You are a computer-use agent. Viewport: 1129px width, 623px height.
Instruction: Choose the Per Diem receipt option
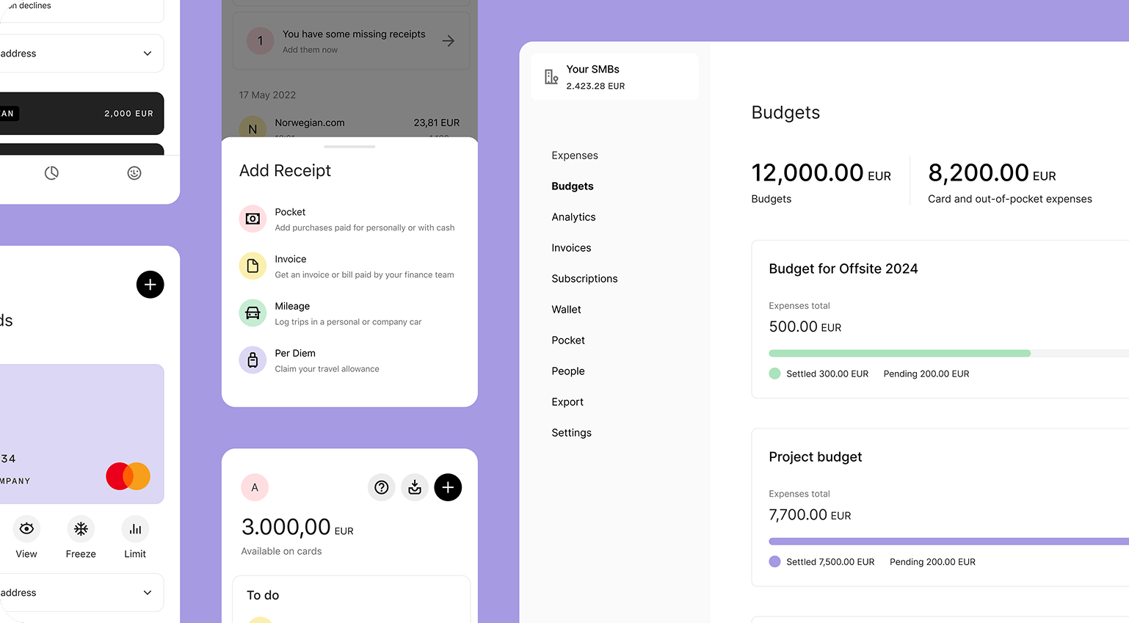[349, 360]
